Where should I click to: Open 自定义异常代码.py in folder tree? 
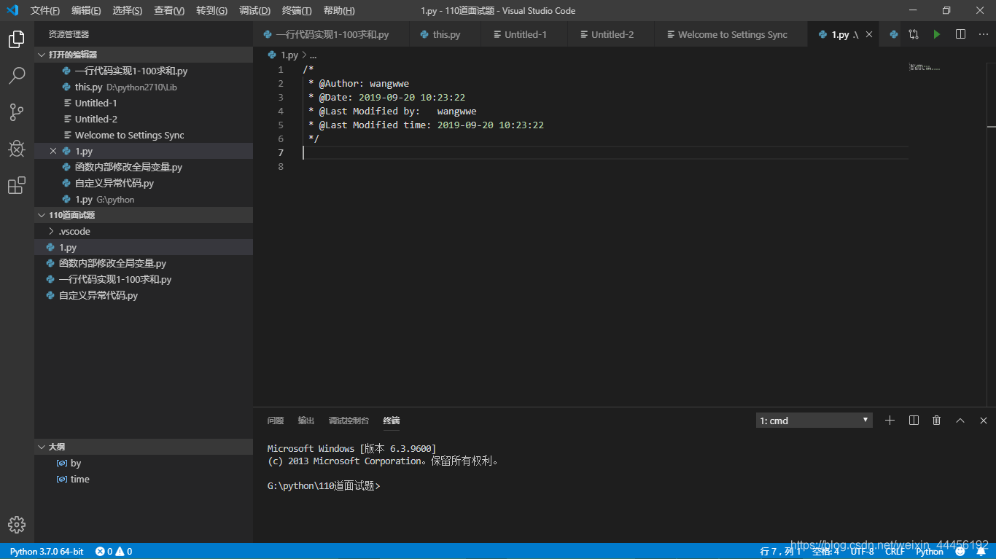[144, 295]
